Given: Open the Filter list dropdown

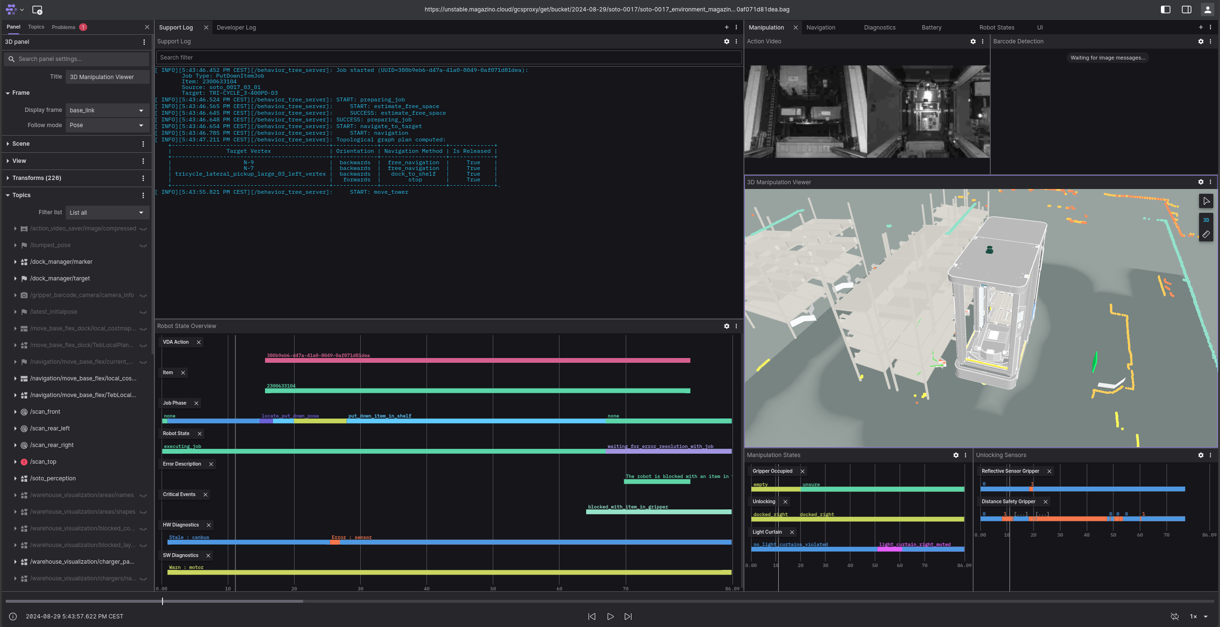Looking at the screenshot, I should pyautogui.click(x=107, y=213).
